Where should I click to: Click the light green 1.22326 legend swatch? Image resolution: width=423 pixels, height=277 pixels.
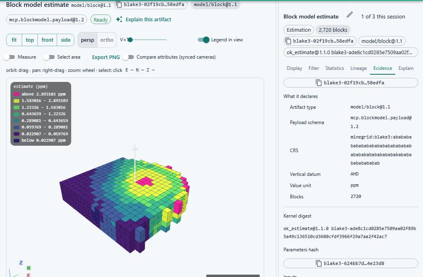click(16, 107)
